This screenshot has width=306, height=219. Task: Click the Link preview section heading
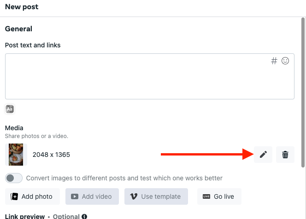(25, 216)
